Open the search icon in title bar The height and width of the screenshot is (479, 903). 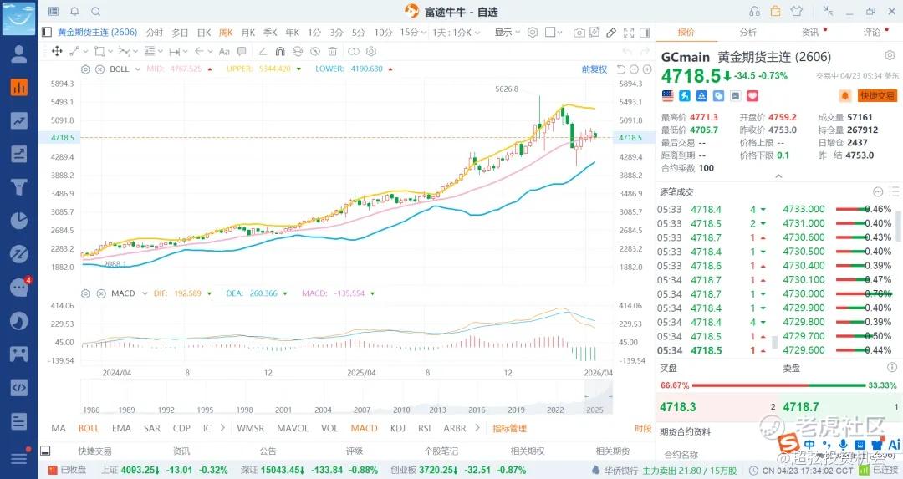(x=95, y=11)
